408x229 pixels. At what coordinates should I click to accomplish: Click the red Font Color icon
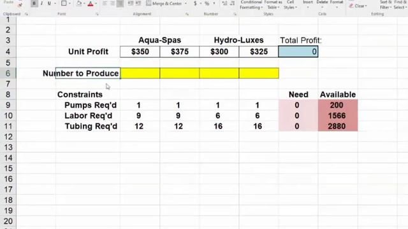[91, 3]
